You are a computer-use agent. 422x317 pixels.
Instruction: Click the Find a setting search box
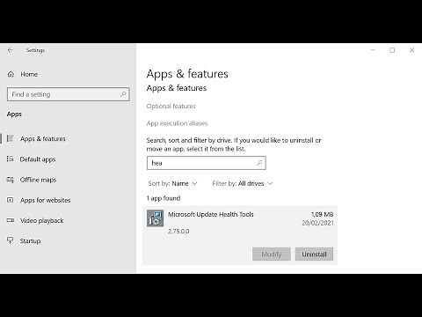coord(68,94)
